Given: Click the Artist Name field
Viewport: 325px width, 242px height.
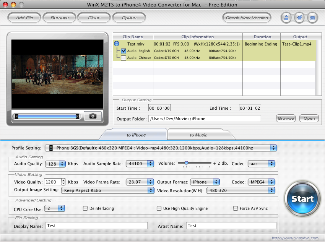Looking at the screenshot, I should coord(231,226).
